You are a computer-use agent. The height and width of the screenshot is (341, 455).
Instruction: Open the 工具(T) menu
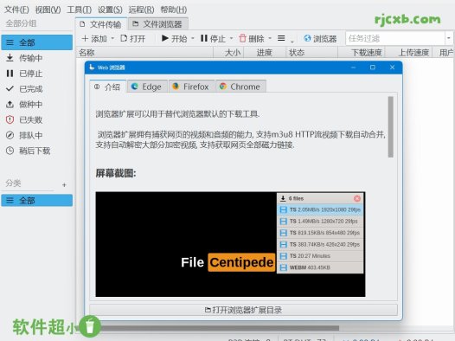(x=80, y=10)
